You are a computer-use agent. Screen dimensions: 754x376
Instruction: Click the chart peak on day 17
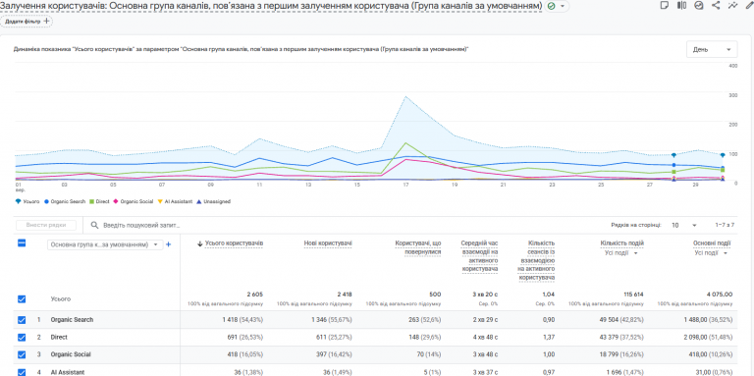(405, 96)
